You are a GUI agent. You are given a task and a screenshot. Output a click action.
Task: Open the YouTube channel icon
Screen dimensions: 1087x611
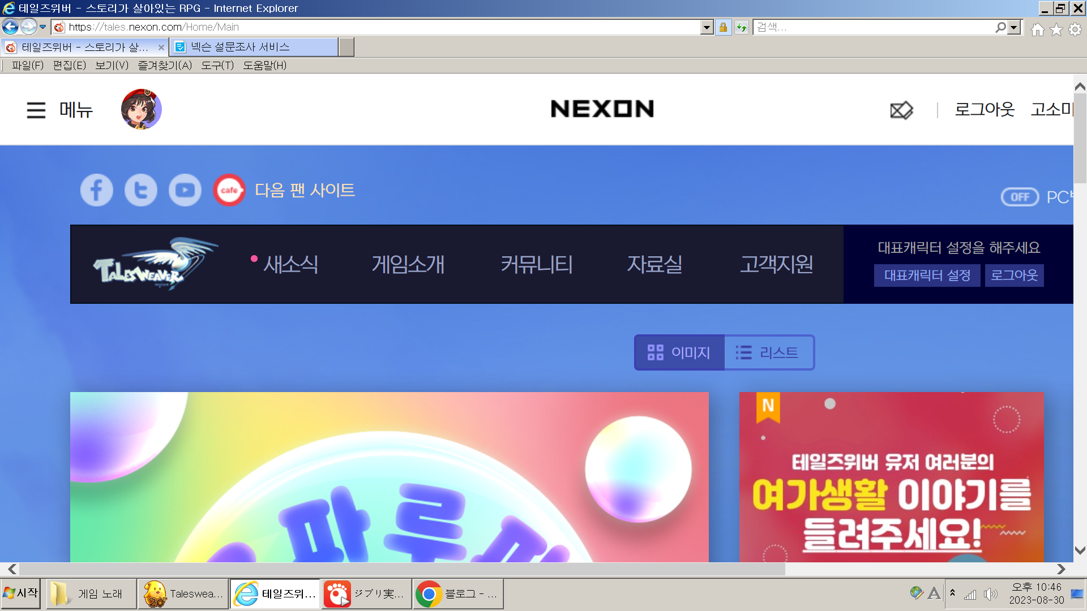click(185, 190)
